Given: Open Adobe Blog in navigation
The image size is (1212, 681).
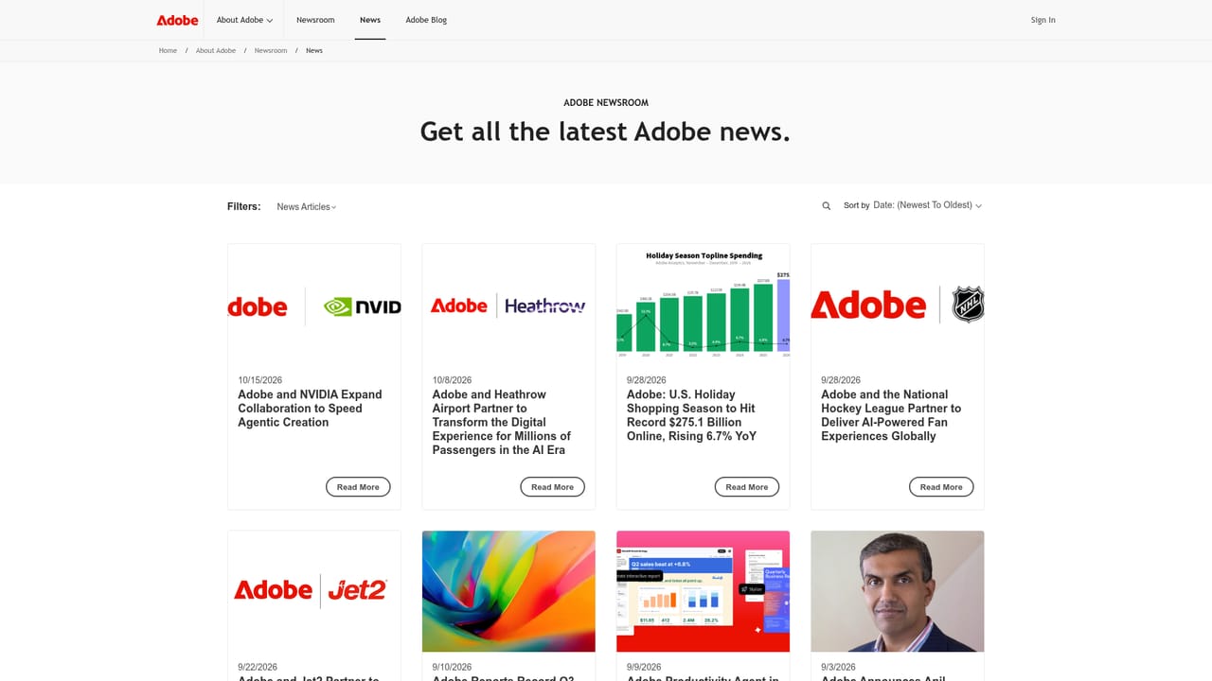Looking at the screenshot, I should pos(426,20).
